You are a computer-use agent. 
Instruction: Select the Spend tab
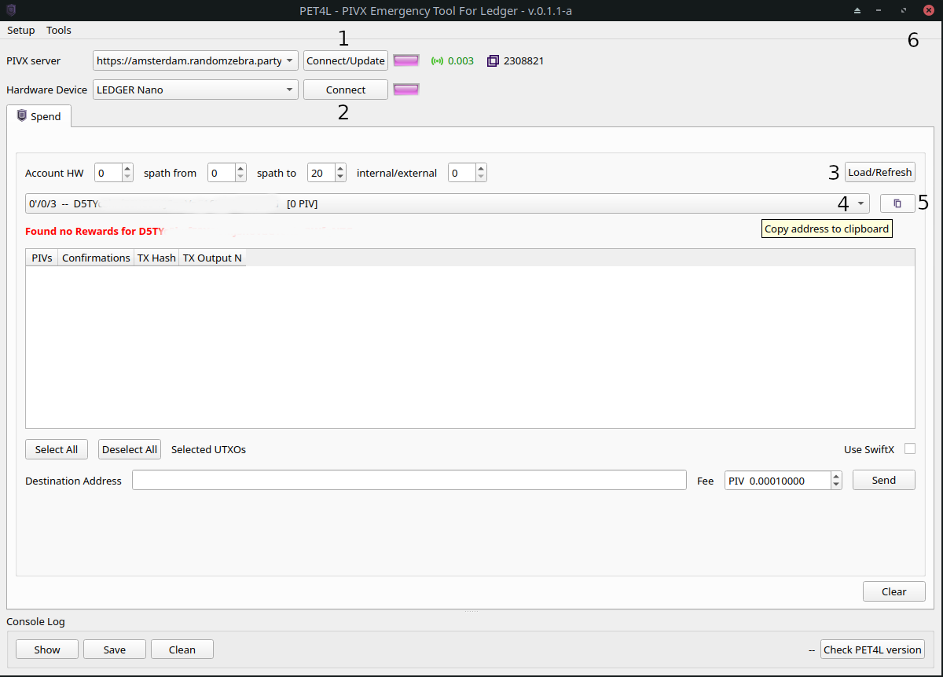pyautogui.click(x=39, y=116)
